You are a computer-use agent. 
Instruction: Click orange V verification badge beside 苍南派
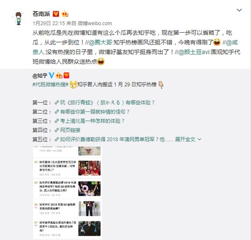click(56, 14)
